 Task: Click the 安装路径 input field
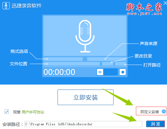click(x=83, y=124)
